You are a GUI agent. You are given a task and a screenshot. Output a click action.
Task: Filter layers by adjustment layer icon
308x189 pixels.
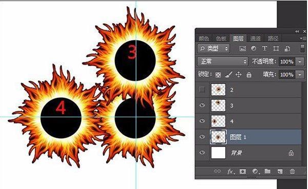click(x=254, y=48)
